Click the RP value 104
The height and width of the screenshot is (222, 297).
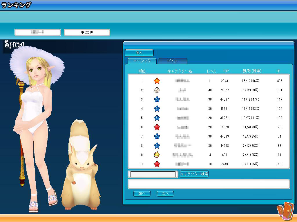280,109
